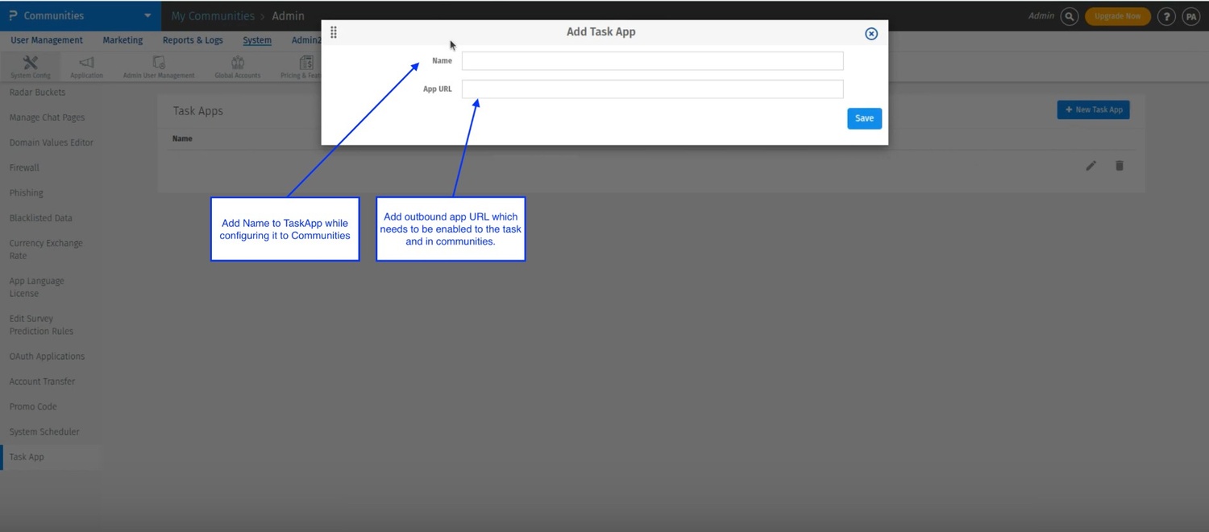This screenshot has width=1209, height=532.
Task: Focus the Name input field
Action: 652,61
